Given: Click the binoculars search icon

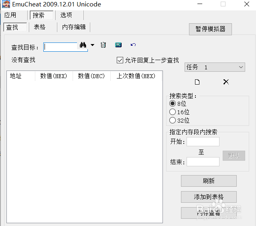Looking at the screenshot, I should click(x=83, y=45).
